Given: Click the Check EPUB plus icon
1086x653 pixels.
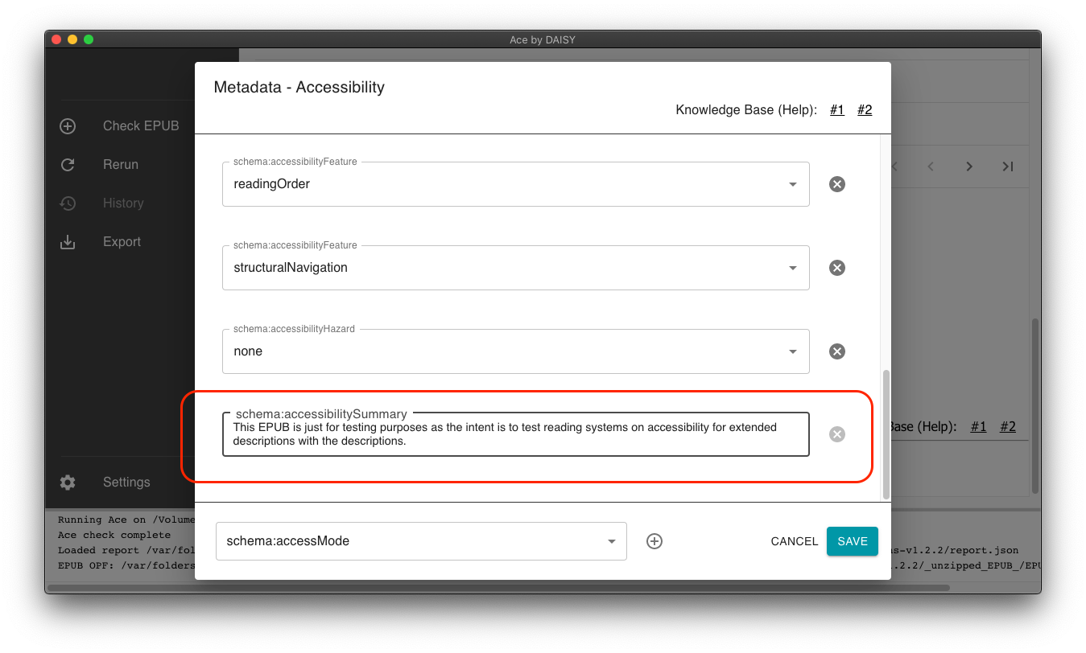Looking at the screenshot, I should pyautogui.click(x=68, y=126).
